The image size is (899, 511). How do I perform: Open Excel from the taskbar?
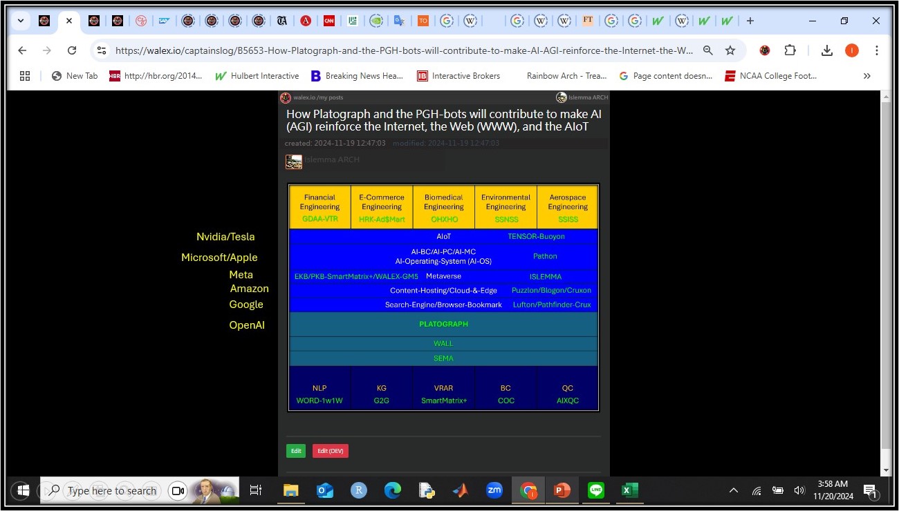pyautogui.click(x=629, y=490)
